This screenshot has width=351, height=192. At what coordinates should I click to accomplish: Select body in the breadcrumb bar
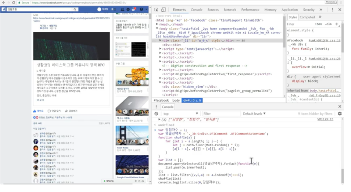[x=176, y=101]
